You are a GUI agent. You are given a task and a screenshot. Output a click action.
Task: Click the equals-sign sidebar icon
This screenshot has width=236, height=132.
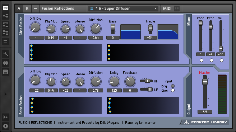click(x=6, y=41)
